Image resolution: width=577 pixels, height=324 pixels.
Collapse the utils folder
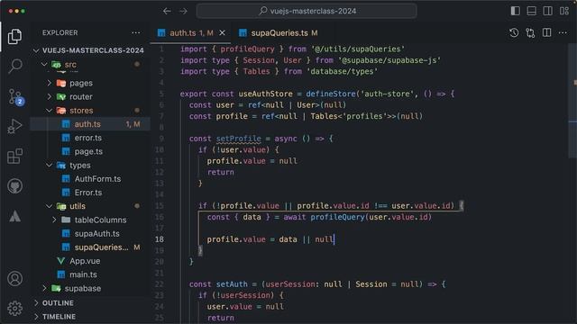coord(50,206)
